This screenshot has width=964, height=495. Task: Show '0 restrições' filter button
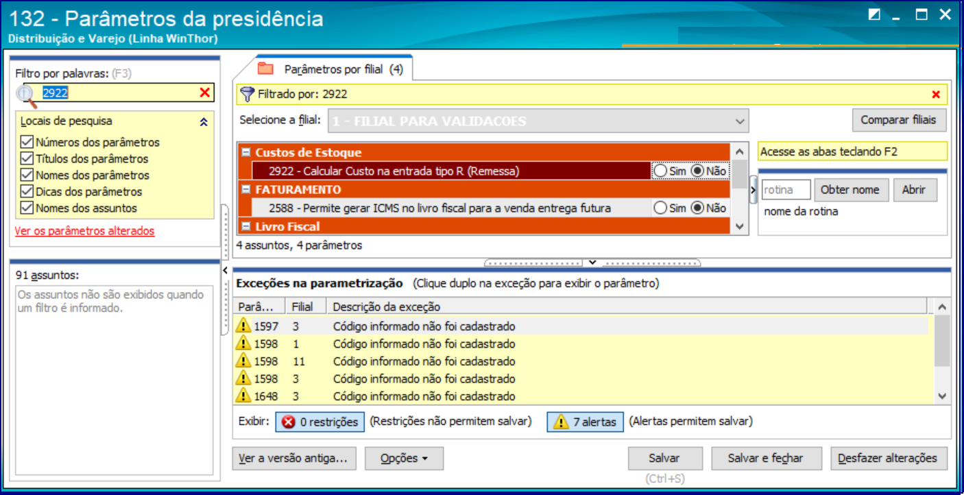(x=320, y=422)
